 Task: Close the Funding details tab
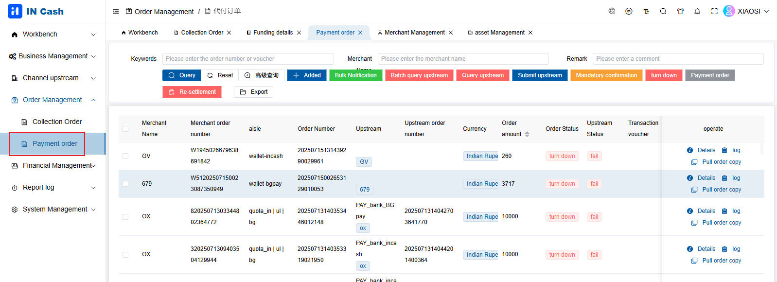click(299, 33)
